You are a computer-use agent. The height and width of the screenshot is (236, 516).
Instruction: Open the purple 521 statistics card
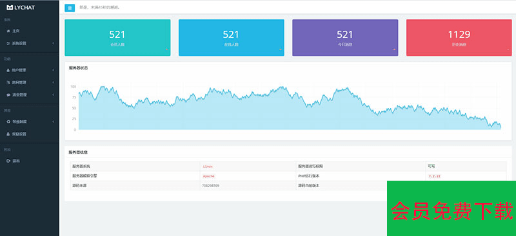[x=345, y=38]
